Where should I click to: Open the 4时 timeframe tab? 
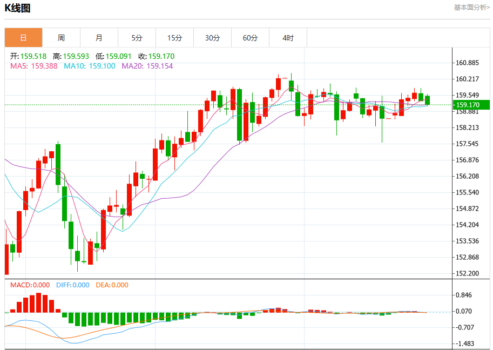click(288, 38)
